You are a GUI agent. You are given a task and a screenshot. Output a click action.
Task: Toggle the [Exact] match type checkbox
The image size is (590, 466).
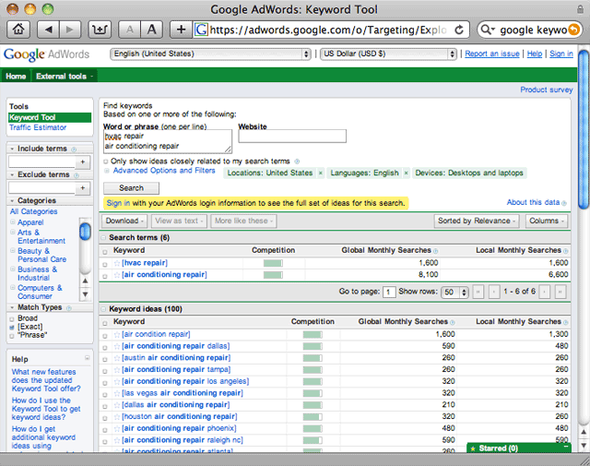click(x=12, y=328)
